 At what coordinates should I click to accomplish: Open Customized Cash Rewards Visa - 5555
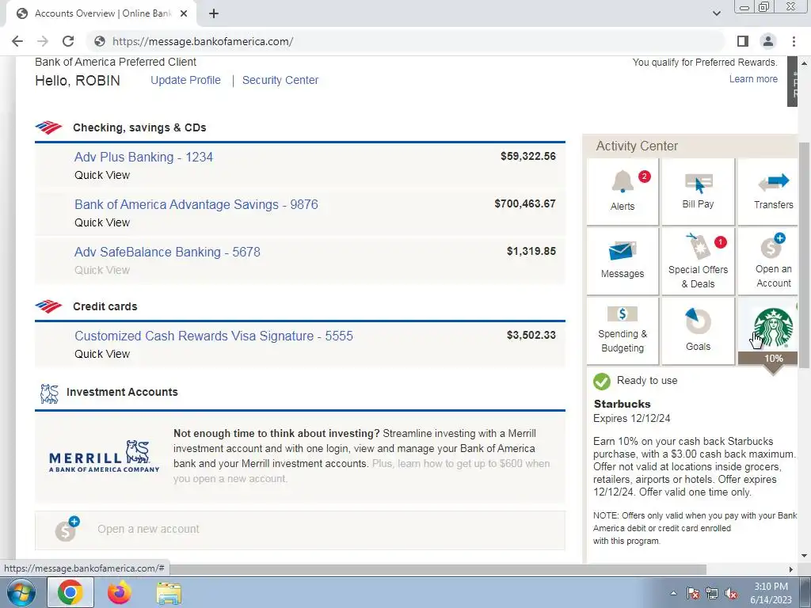click(x=214, y=336)
